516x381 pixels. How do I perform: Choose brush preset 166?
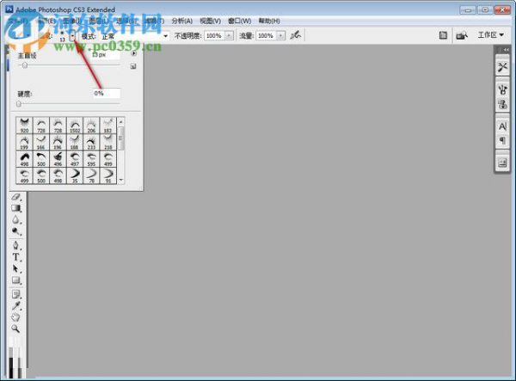(41, 142)
